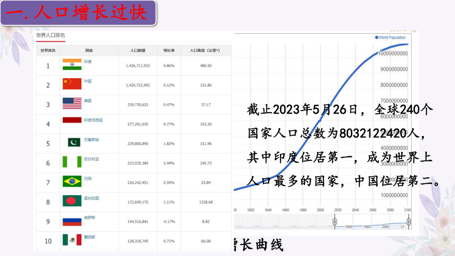The height and width of the screenshot is (256, 455).
Task: Click the Nigeria flag icon
Action: (x=72, y=162)
